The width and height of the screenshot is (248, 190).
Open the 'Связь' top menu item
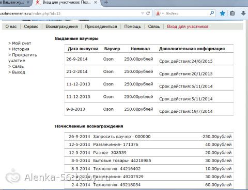[154, 26]
